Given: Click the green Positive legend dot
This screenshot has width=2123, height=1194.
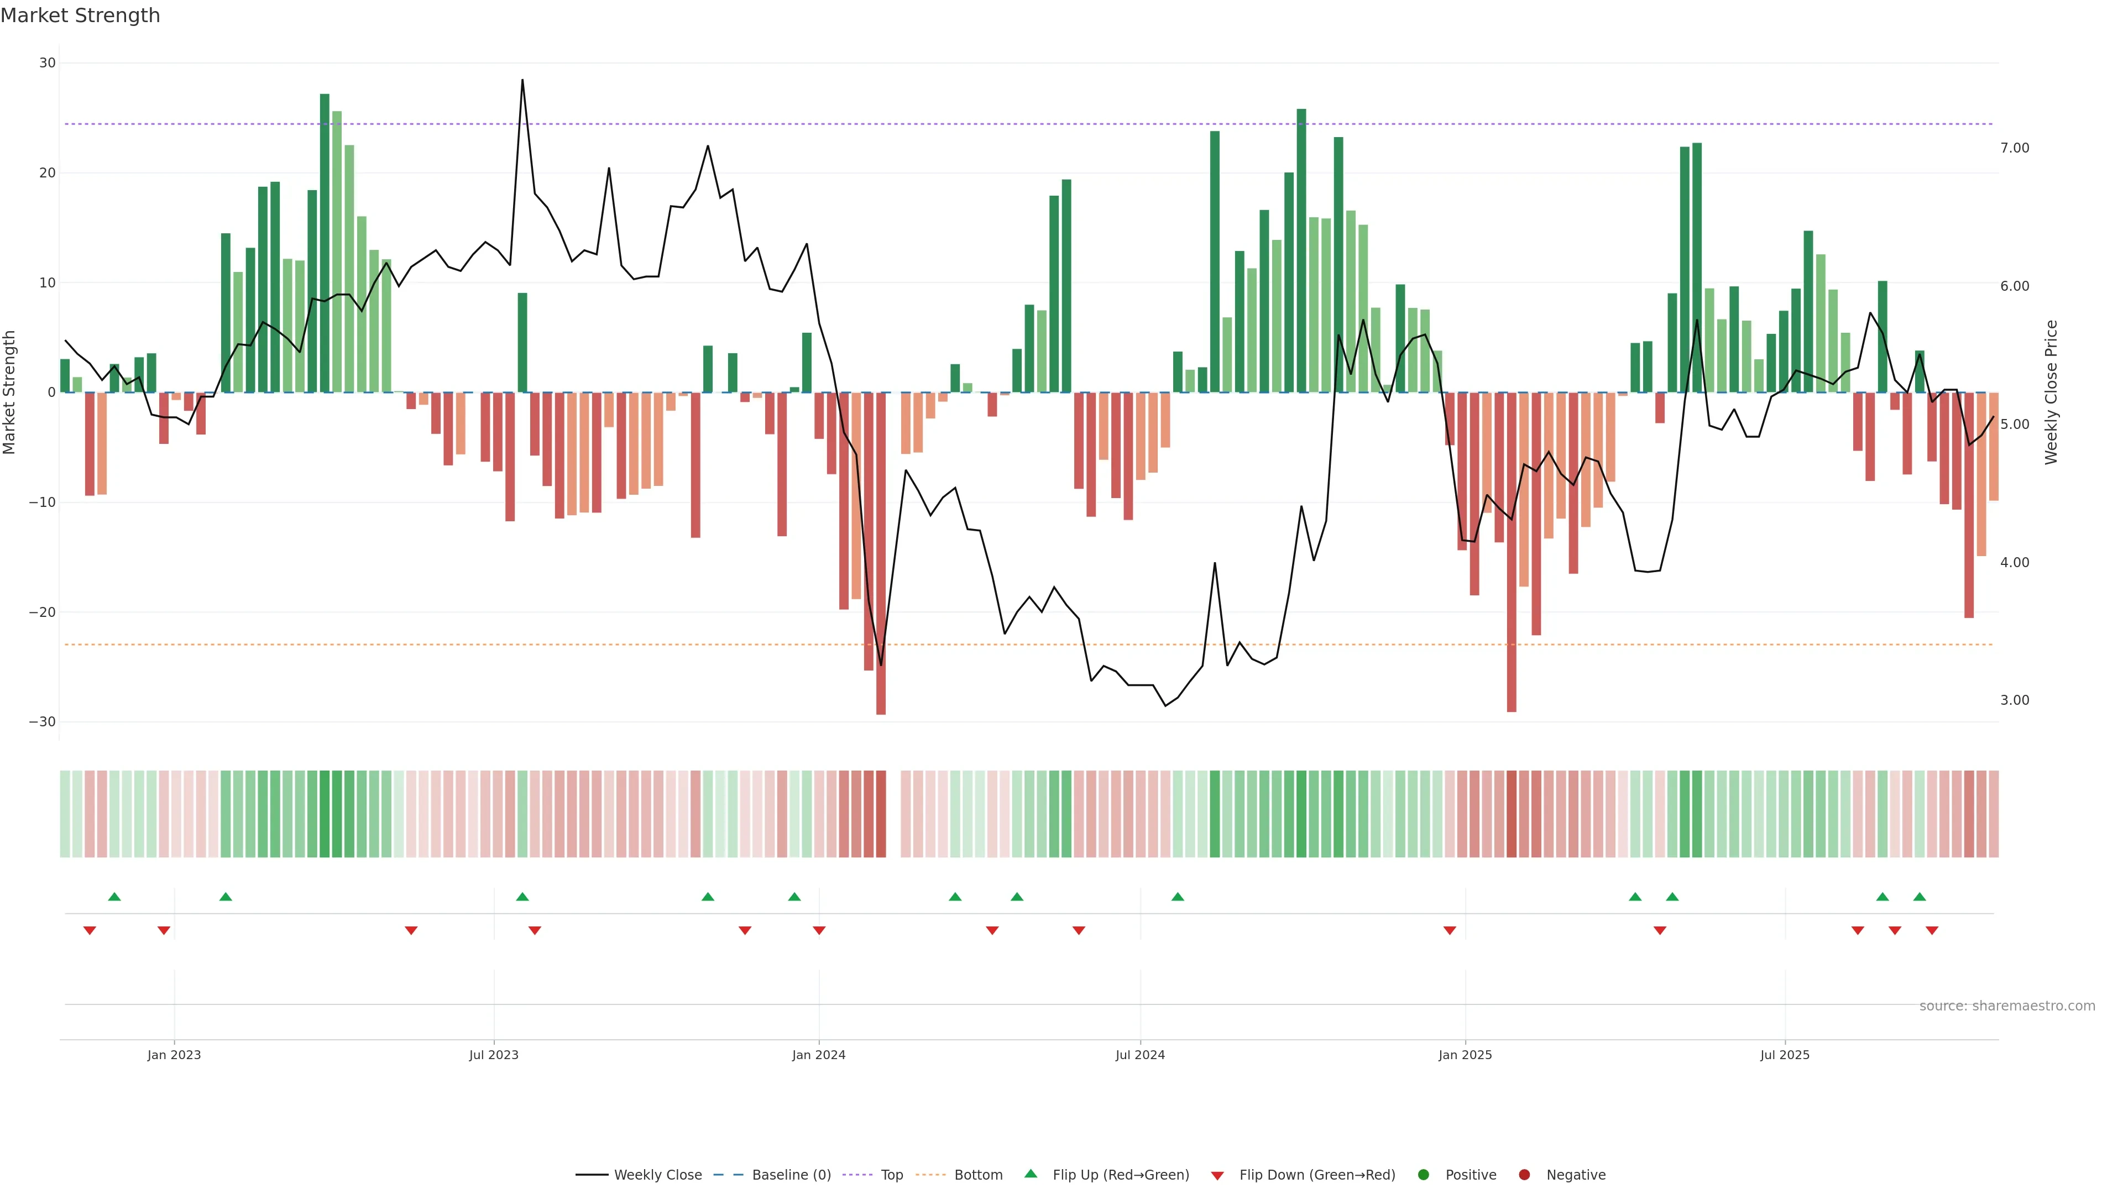Looking at the screenshot, I should tap(1423, 1175).
